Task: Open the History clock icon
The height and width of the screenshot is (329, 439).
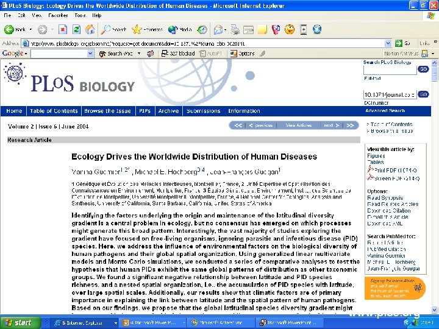Action: pos(202,29)
